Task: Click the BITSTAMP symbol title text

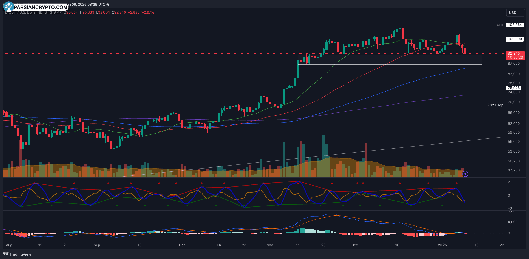Action: click(x=33, y=12)
